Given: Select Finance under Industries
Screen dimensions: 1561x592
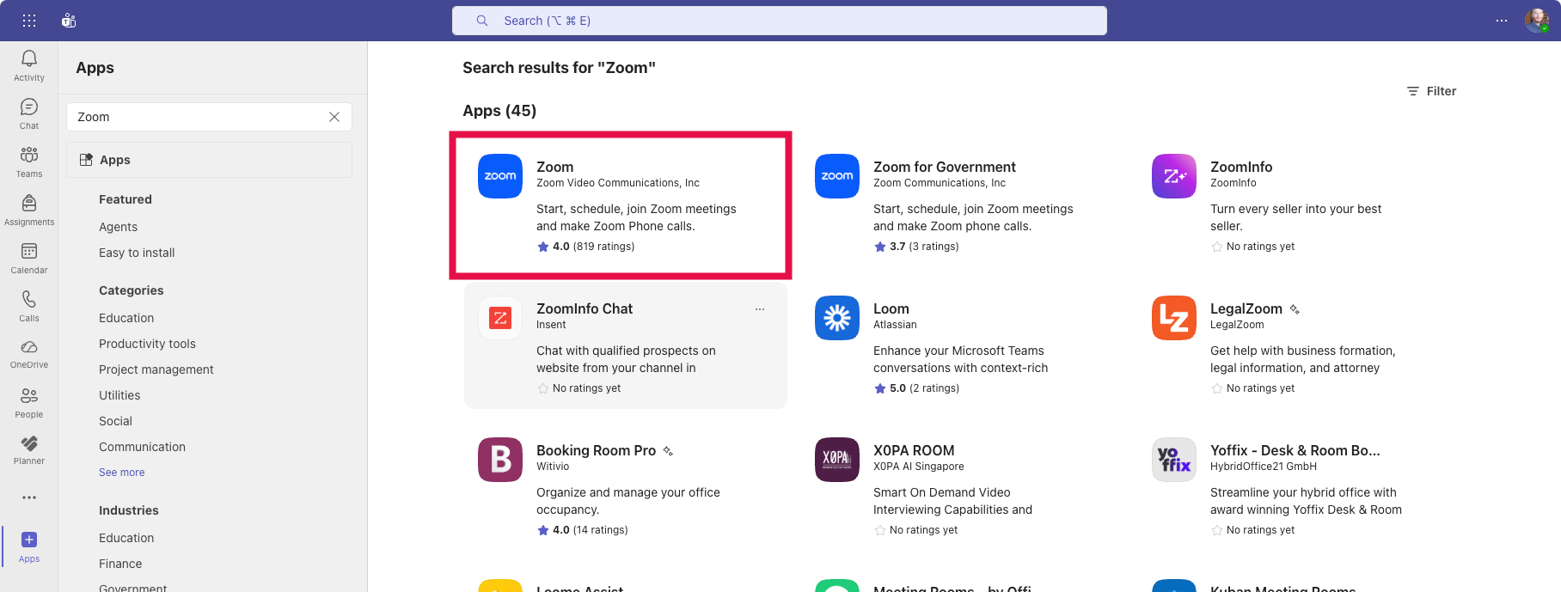Looking at the screenshot, I should click(120, 564).
